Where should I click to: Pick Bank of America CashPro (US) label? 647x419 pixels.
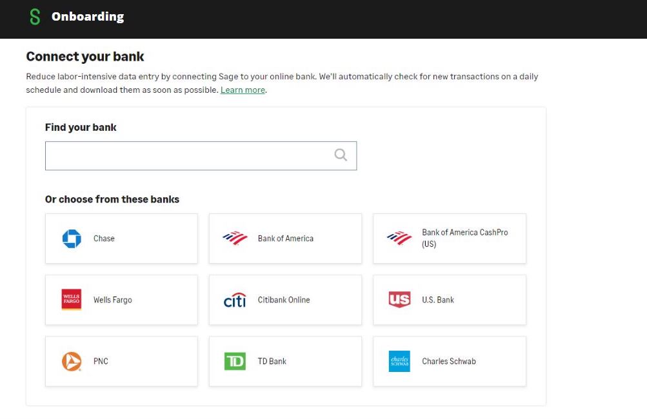pos(465,238)
